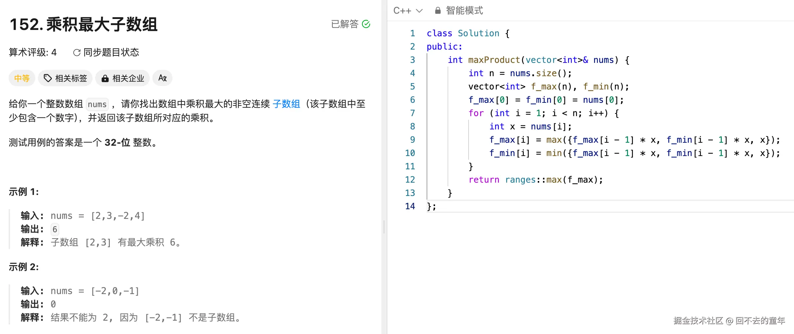Click the tag icon on 相关标签 button
The width and height of the screenshot is (794, 334).
coord(48,78)
